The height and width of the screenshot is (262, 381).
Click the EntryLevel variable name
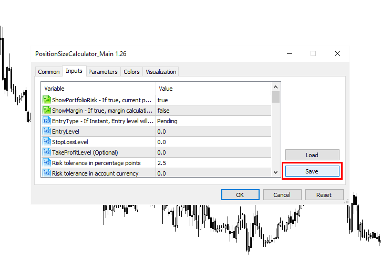coord(66,132)
